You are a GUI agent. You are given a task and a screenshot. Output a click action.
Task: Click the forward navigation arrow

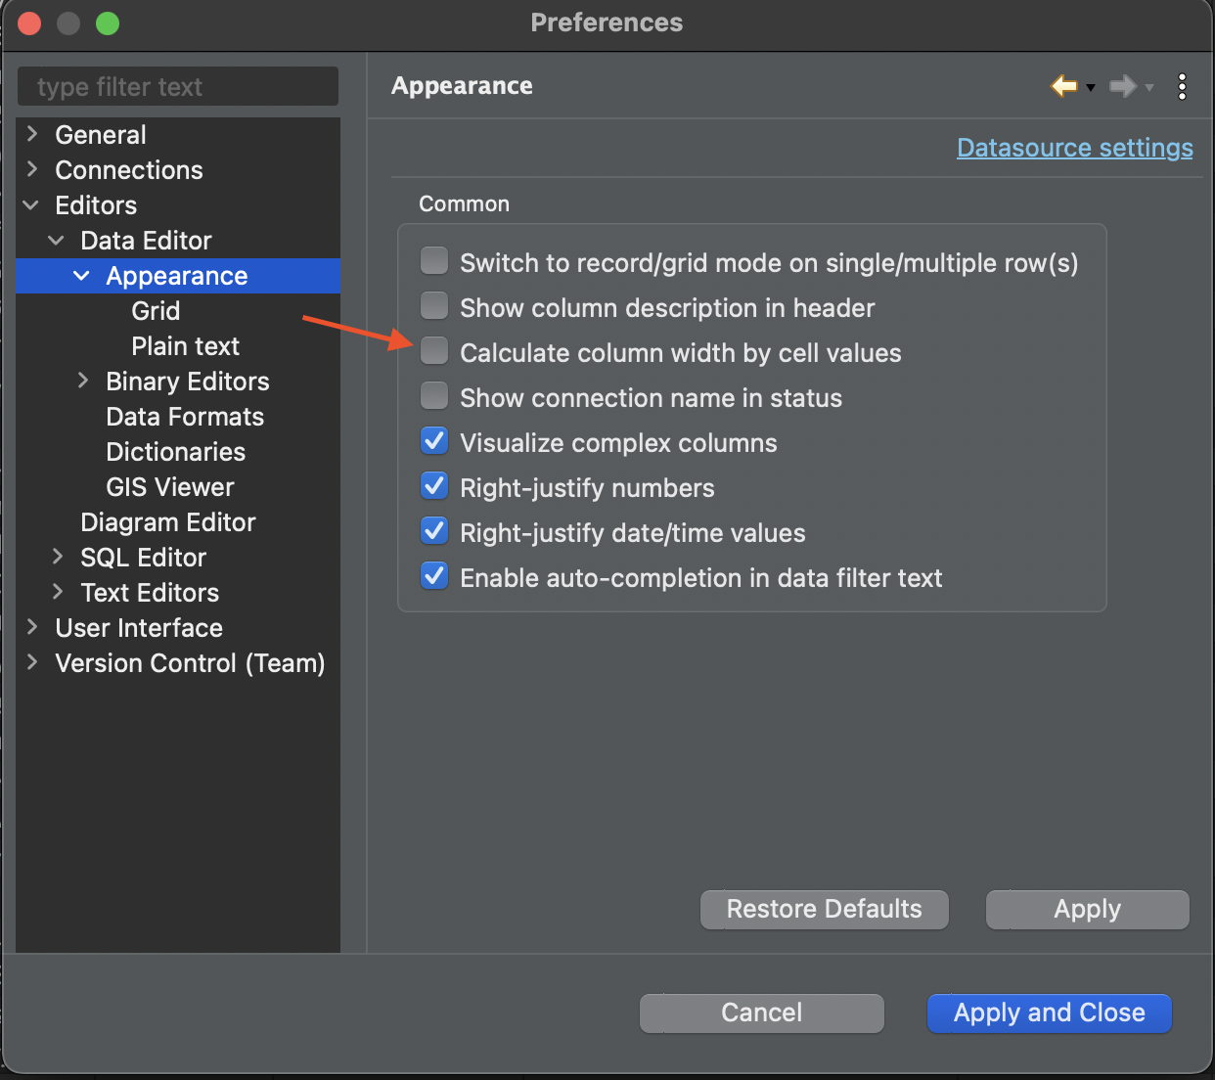(1123, 86)
